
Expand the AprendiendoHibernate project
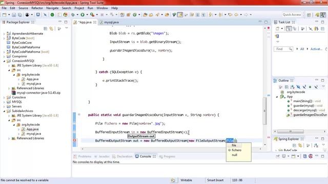click(x=4, y=34)
